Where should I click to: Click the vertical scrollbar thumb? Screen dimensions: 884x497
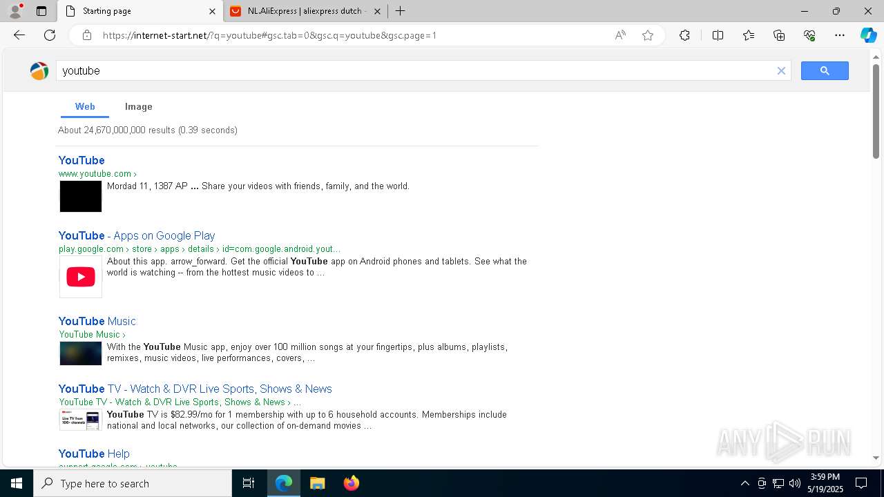point(876,111)
